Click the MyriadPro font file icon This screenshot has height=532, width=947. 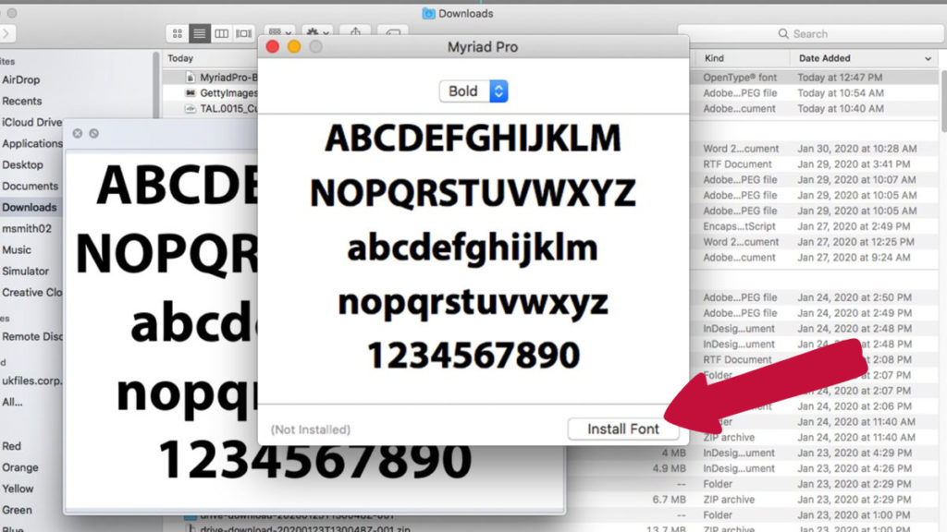click(x=191, y=78)
